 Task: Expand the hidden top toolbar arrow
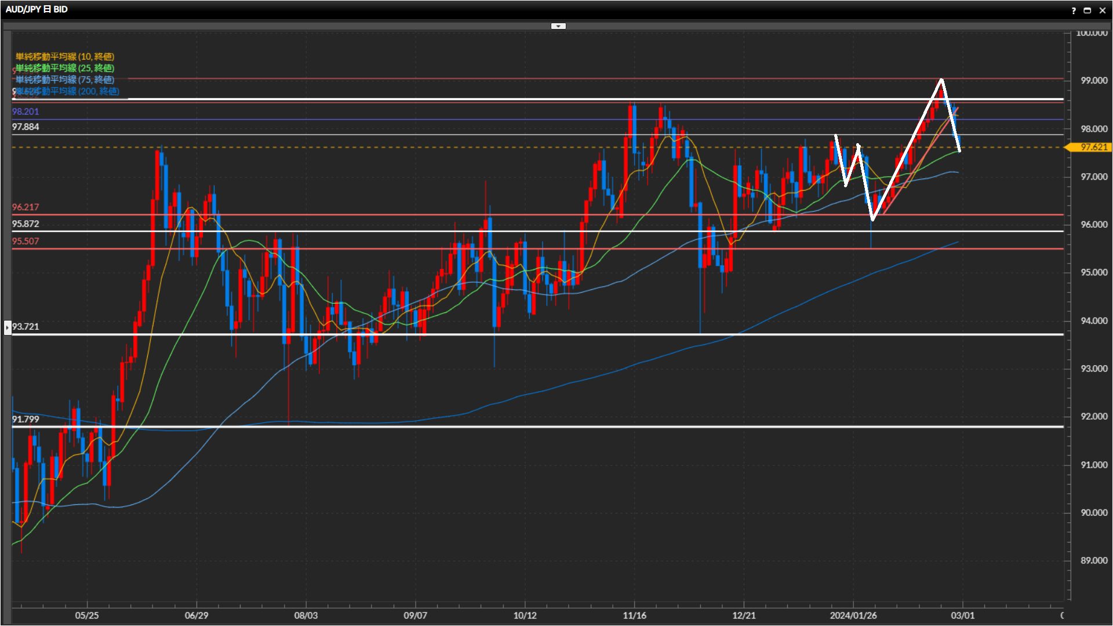pos(558,26)
